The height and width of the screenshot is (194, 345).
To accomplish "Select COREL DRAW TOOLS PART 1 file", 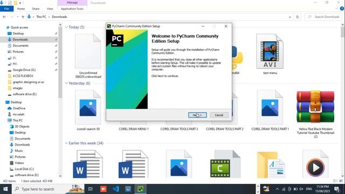I will [x=270, y=110].
